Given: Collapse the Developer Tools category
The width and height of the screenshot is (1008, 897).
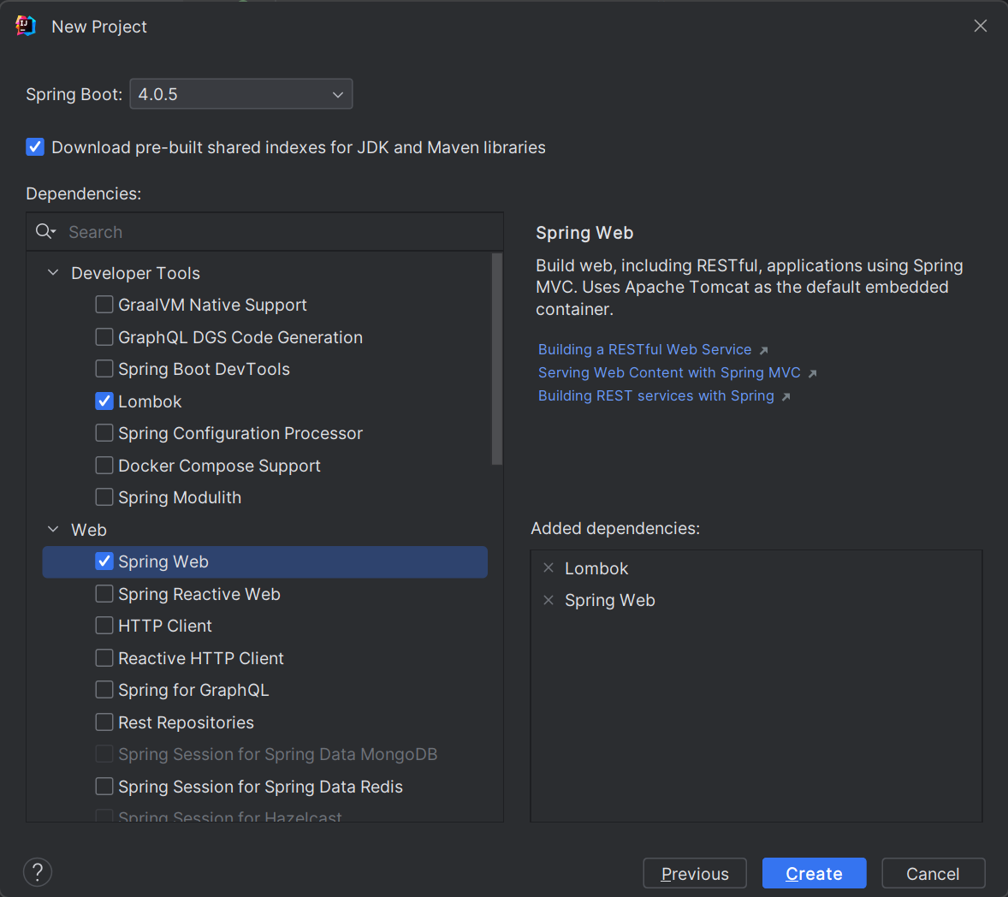Looking at the screenshot, I should 53,273.
